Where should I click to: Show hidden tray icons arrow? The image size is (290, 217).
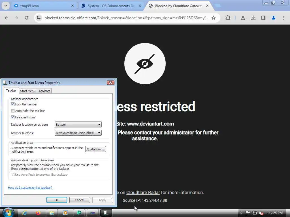(241, 213)
